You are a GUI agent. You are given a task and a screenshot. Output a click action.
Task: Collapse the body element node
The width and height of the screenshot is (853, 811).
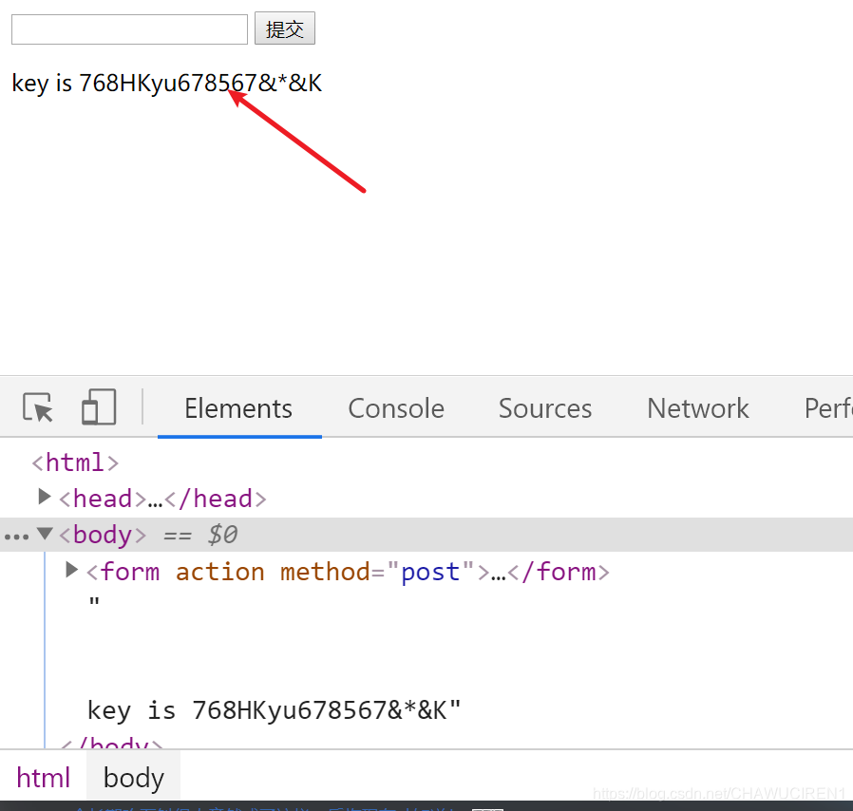tap(45, 533)
